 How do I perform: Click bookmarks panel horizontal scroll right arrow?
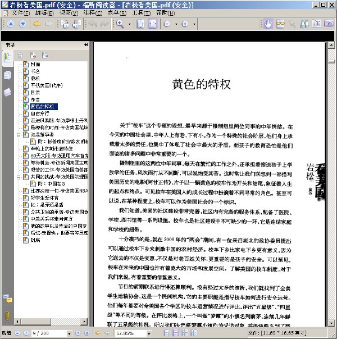(84, 322)
